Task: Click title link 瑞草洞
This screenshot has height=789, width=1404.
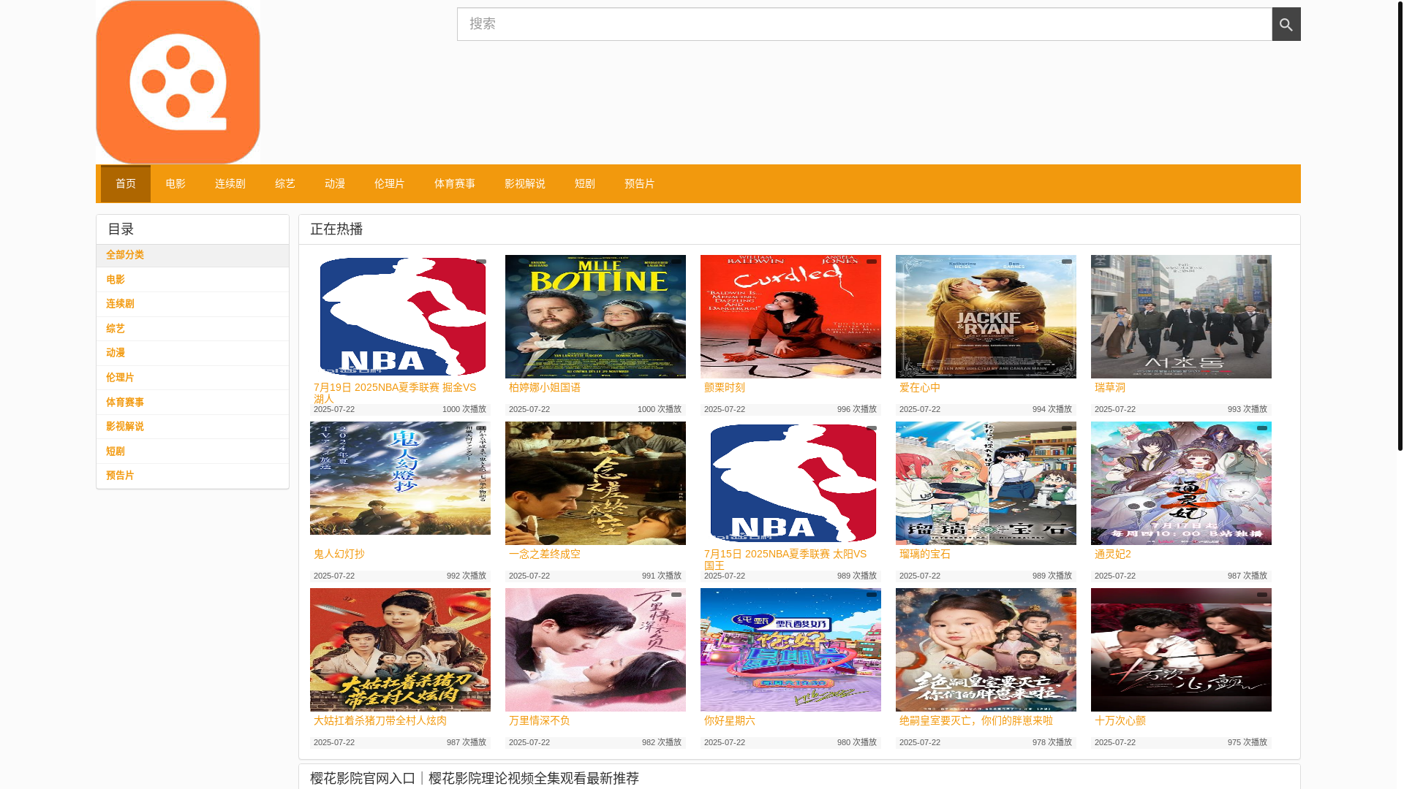Action: click(x=1110, y=387)
